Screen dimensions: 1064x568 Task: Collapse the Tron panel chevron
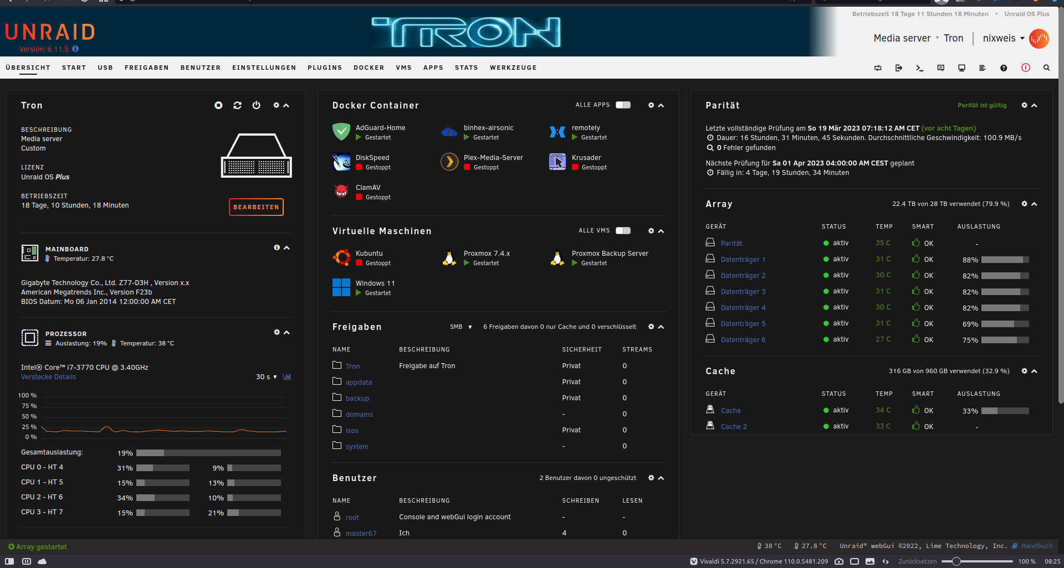[x=287, y=105]
